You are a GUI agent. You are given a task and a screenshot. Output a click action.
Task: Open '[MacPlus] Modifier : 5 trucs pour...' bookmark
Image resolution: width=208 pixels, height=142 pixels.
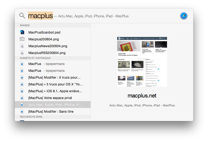coord(53,77)
